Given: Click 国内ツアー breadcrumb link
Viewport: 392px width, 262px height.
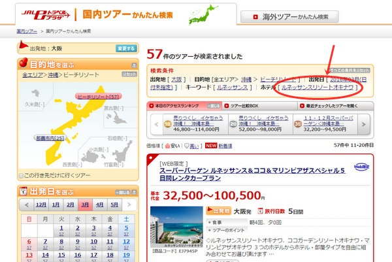Looking at the screenshot, I should (27, 31).
